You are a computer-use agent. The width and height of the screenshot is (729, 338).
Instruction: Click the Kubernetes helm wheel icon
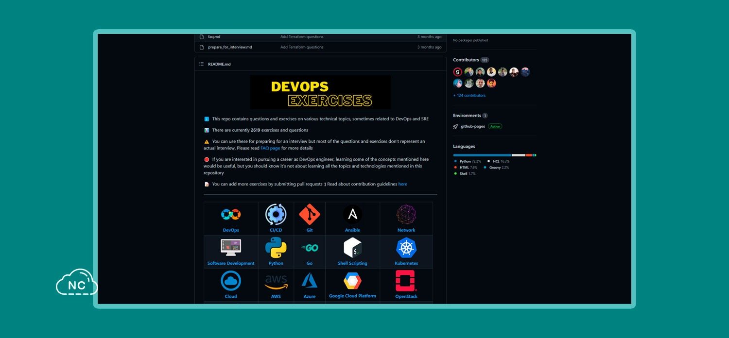click(x=406, y=247)
